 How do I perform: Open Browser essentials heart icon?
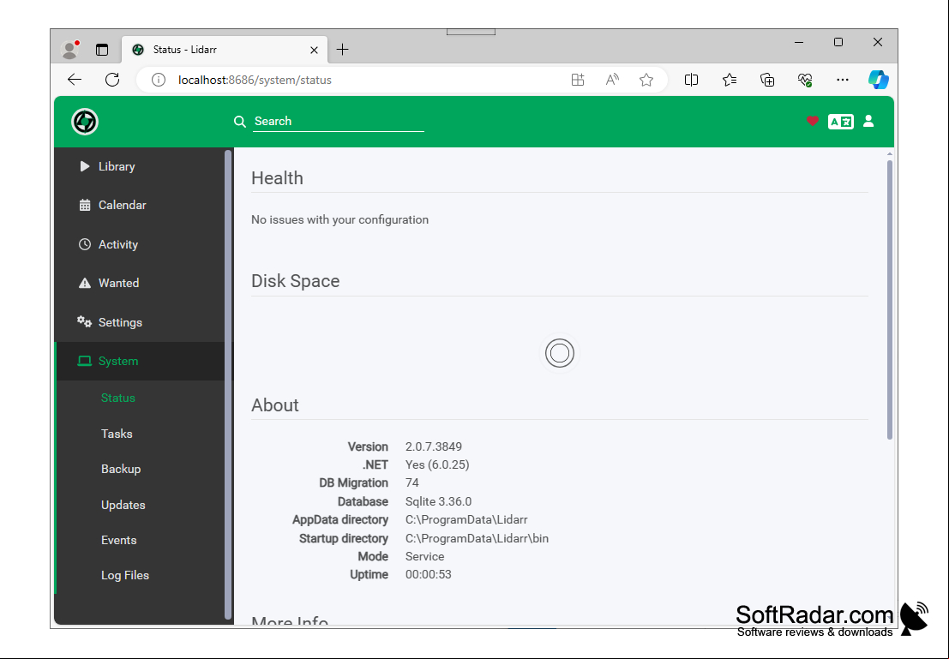click(x=805, y=80)
